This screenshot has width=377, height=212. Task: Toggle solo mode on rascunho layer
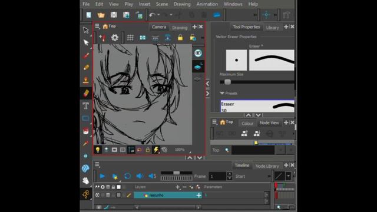pyautogui.click(x=102, y=195)
